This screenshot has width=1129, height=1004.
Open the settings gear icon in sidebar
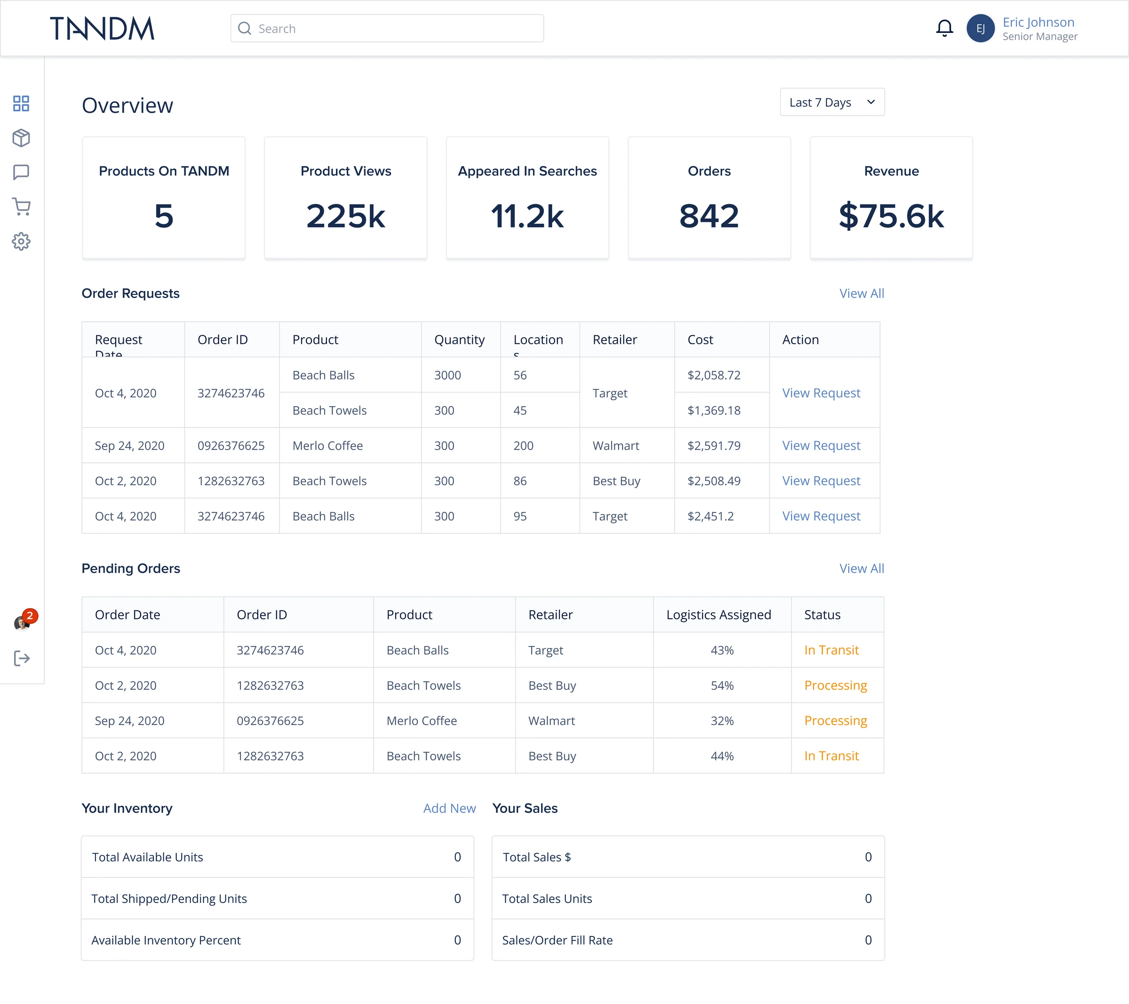(x=21, y=241)
